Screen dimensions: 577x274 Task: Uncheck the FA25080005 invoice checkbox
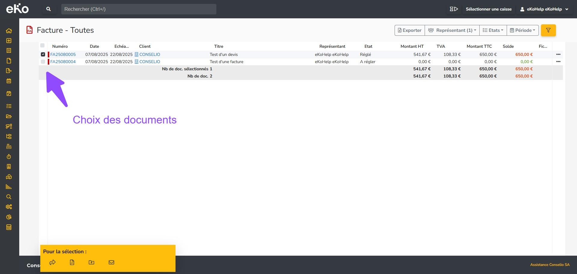pyautogui.click(x=43, y=54)
